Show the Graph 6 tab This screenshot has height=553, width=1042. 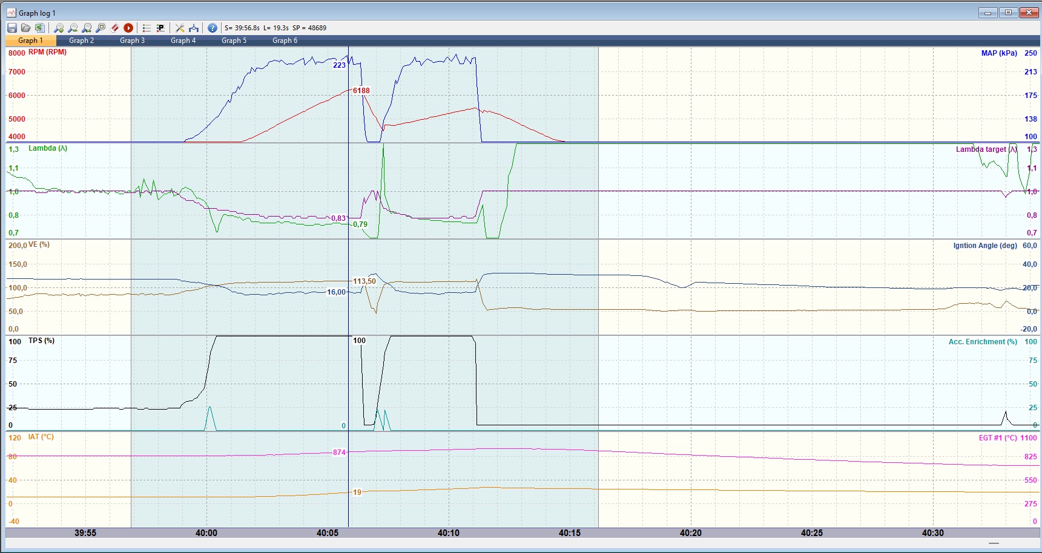(x=285, y=41)
